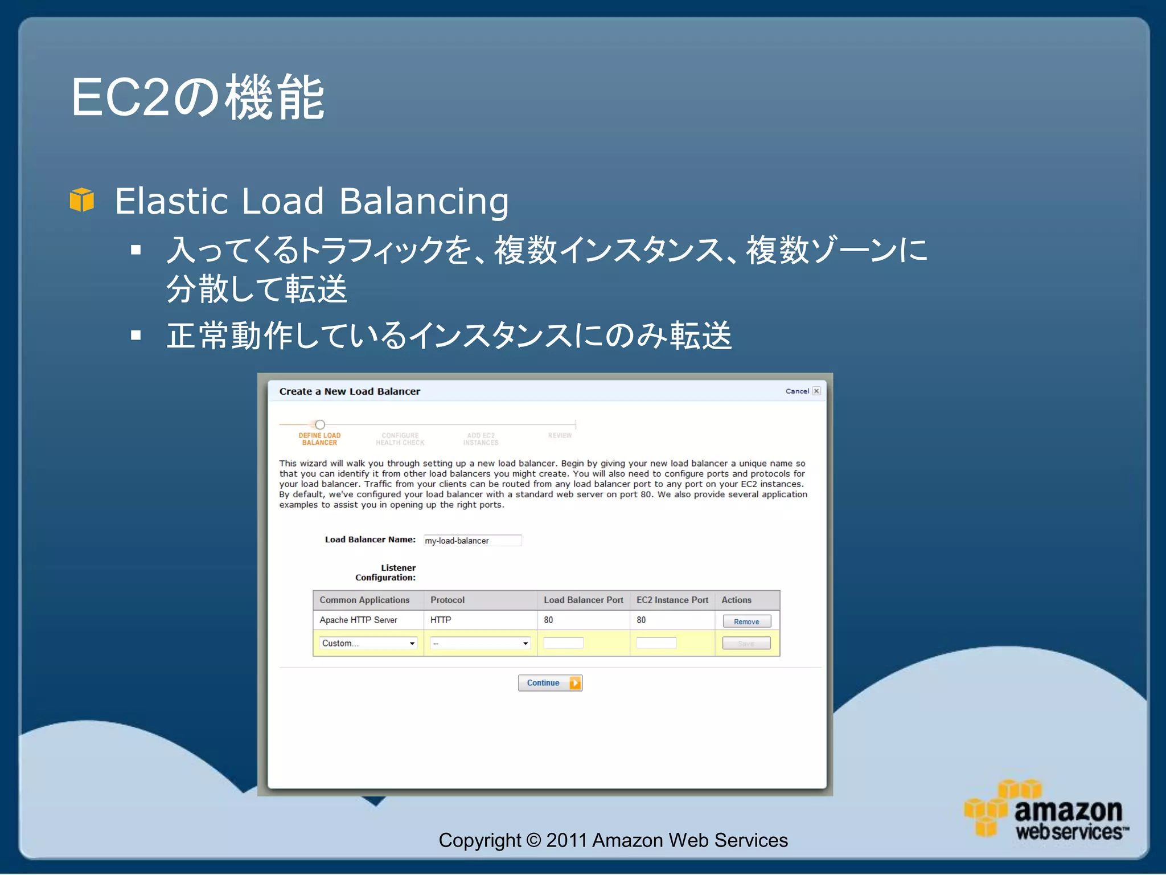1166x875 pixels.
Task: Click the Continue button
Action: pyautogui.click(x=550, y=683)
